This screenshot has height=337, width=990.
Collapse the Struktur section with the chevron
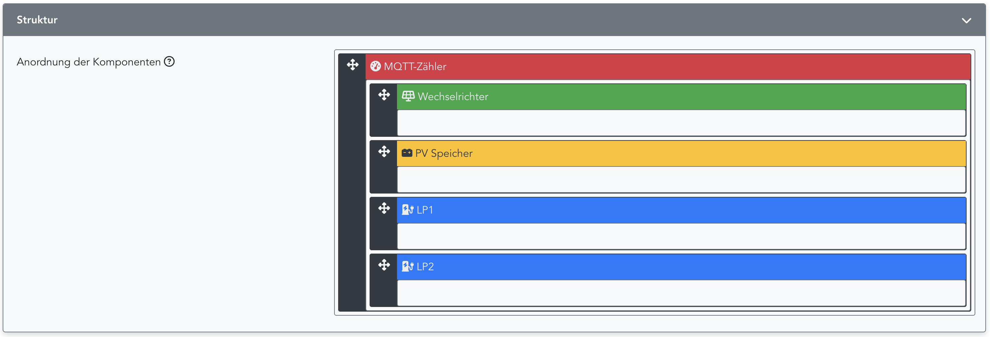[966, 20]
